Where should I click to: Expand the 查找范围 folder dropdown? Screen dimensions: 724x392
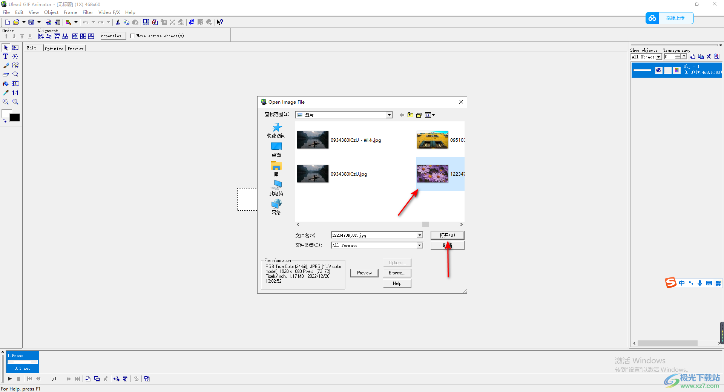pos(389,115)
